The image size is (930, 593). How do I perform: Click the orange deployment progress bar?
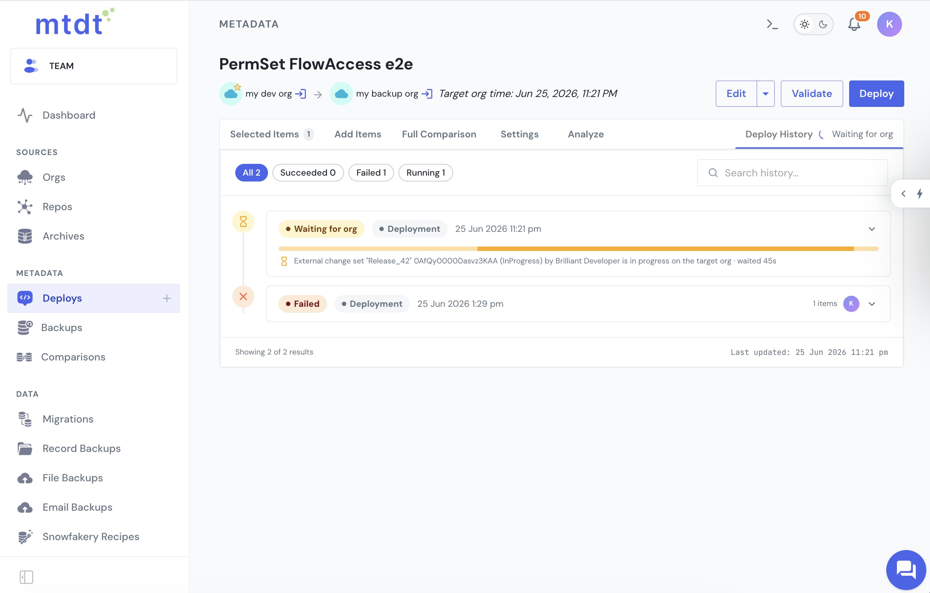click(x=579, y=249)
